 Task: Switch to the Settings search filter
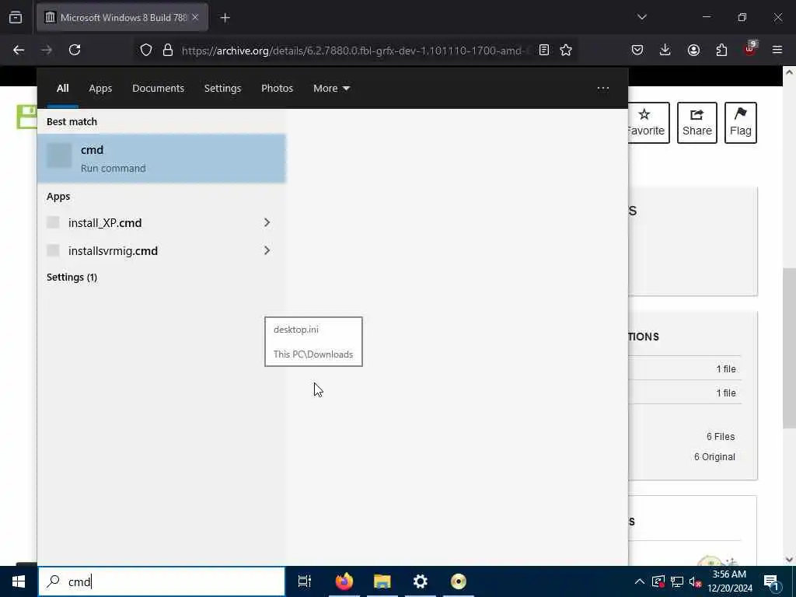click(x=222, y=89)
